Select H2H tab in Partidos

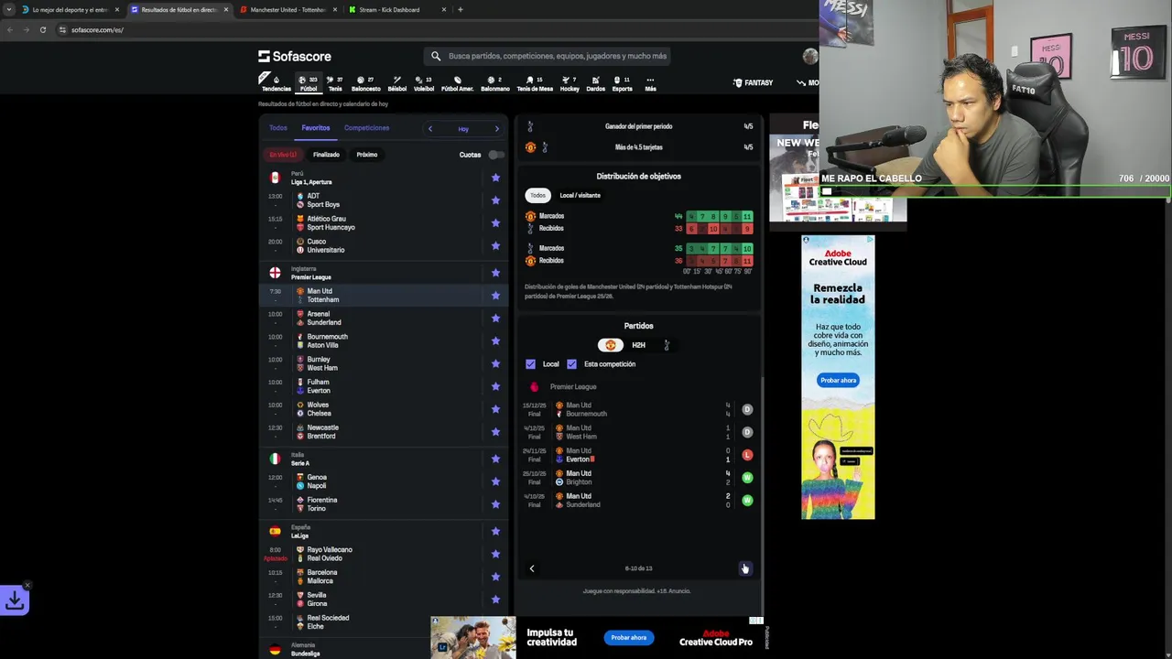coord(638,345)
